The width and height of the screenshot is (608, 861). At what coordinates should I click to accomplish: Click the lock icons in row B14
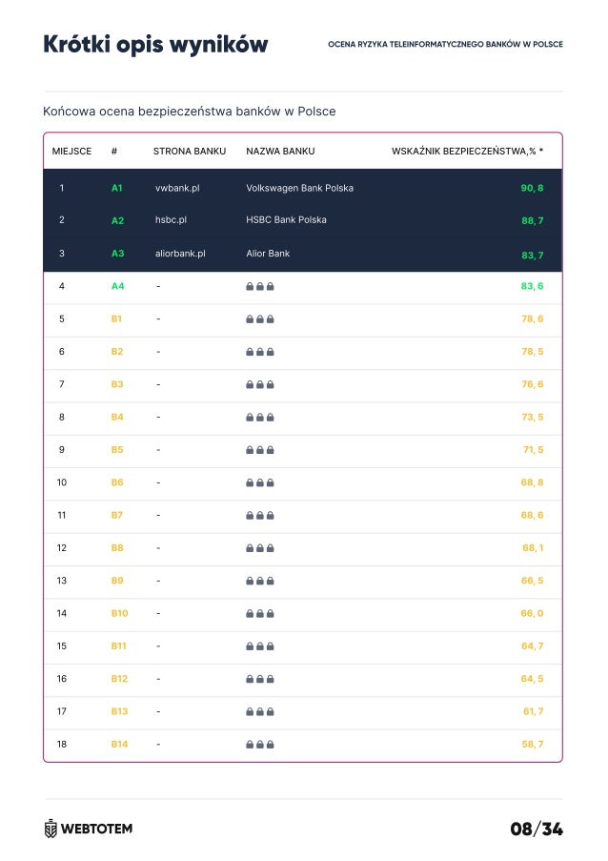tap(260, 745)
